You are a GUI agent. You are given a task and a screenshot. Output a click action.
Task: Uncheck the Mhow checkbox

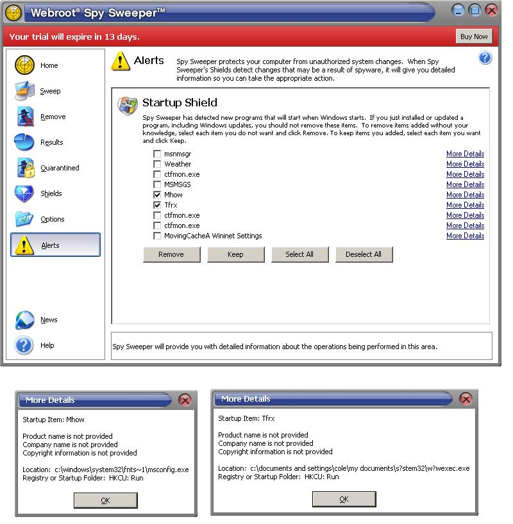tap(157, 195)
